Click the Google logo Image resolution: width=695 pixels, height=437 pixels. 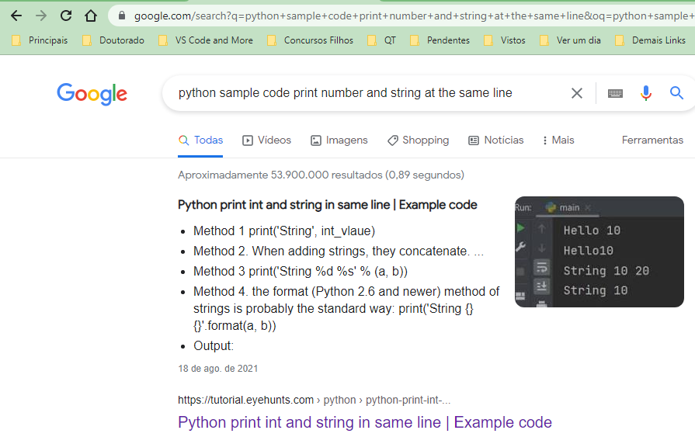92,94
